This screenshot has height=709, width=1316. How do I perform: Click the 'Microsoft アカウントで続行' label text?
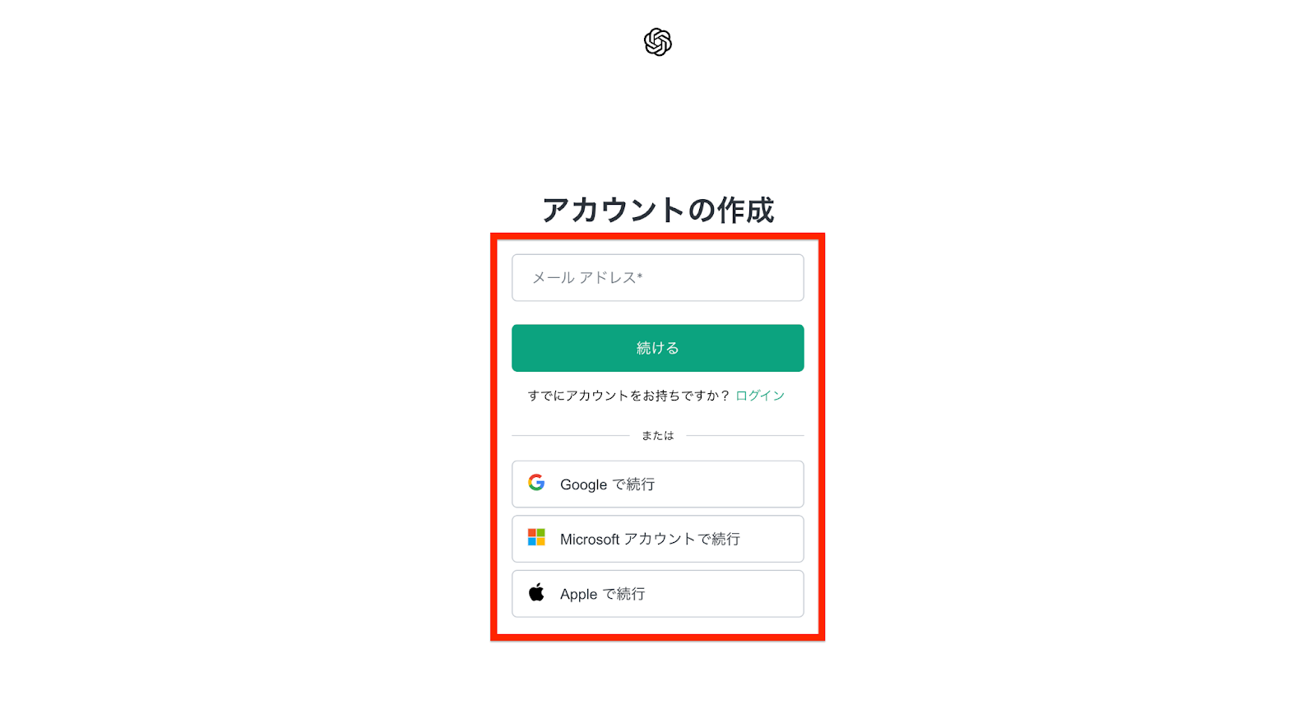tap(650, 539)
